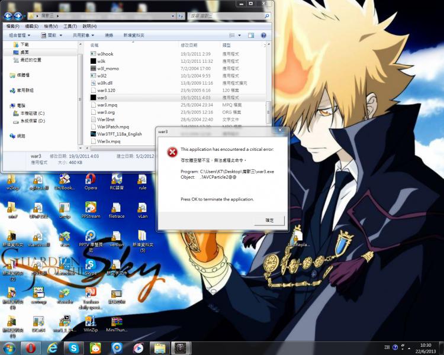Open the WinZip desktop shortcut
The width and height of the screenshot is (444, 355).
pos(90,322)
